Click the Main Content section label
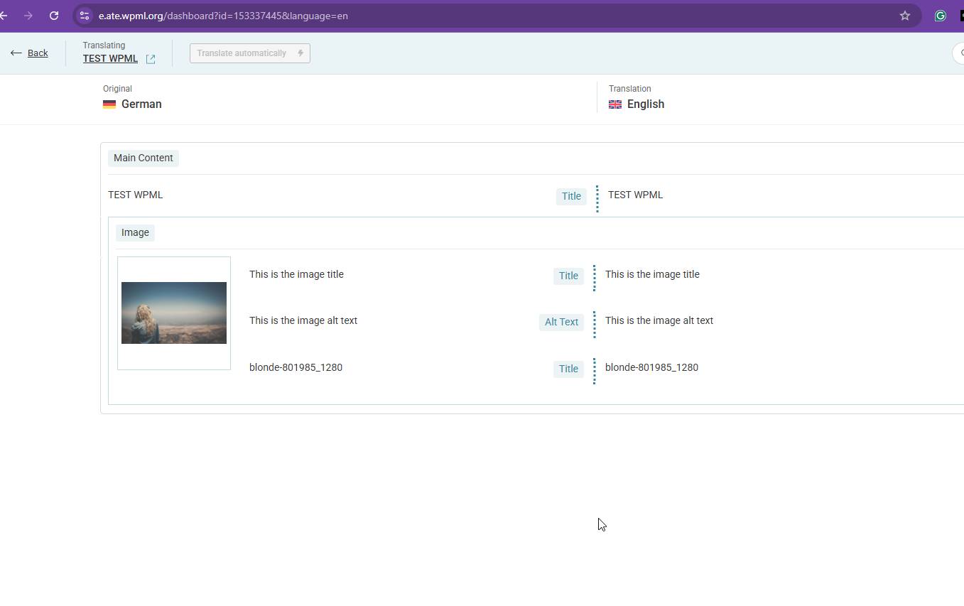 click(143, 158)
